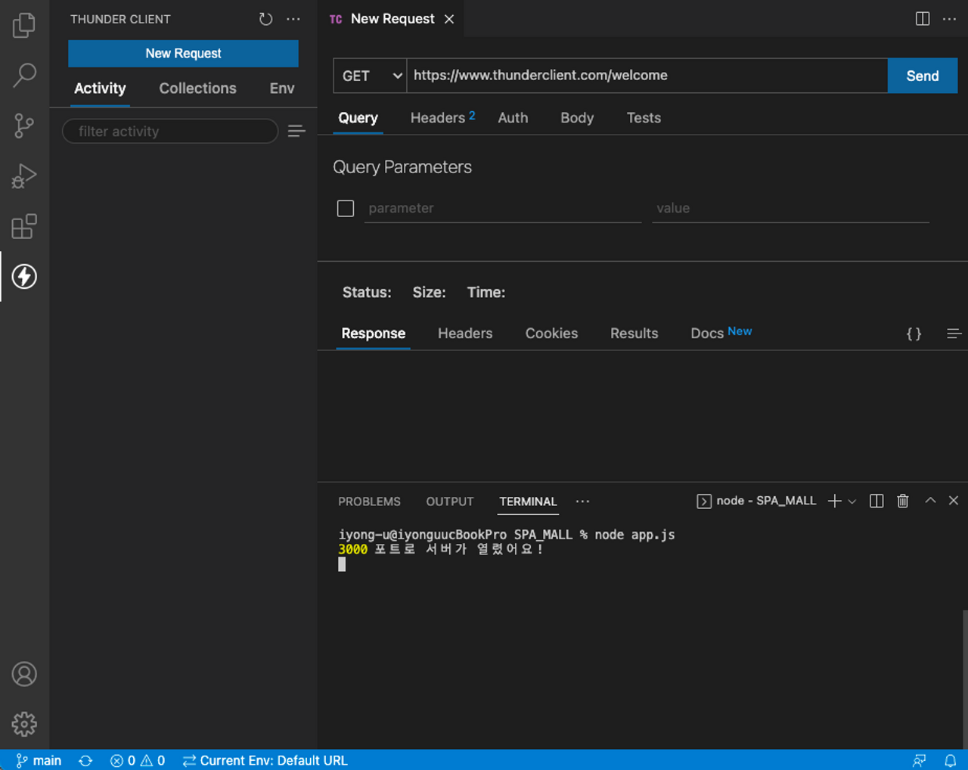The image size is (968, 770).
Task: Open the activity filter menu icon
Action: coord(296,131)
